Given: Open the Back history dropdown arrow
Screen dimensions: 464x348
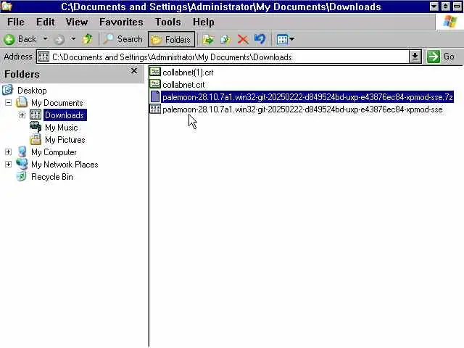Looking at the screenshot, I should [45, 38].
